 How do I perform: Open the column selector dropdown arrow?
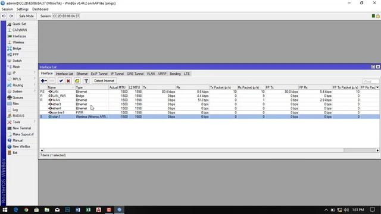[377, 87]
